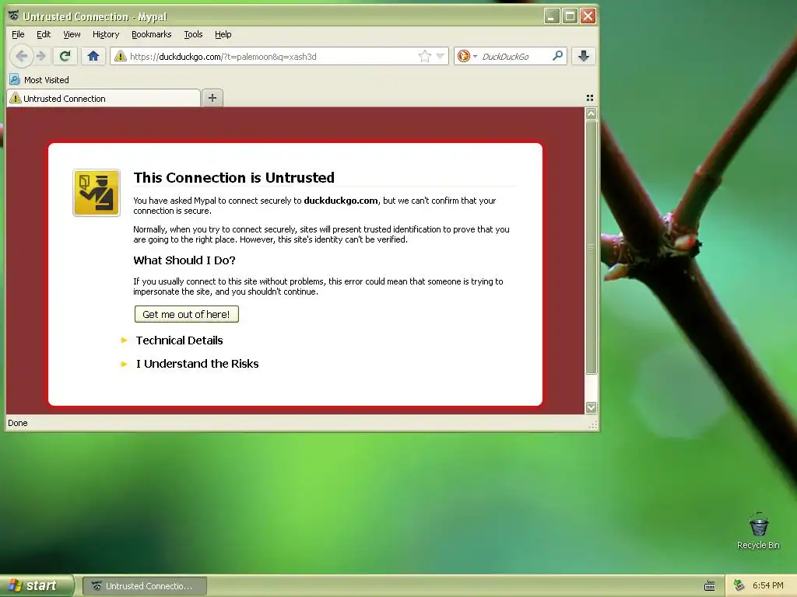Open the Help menu

pos(223,34)
